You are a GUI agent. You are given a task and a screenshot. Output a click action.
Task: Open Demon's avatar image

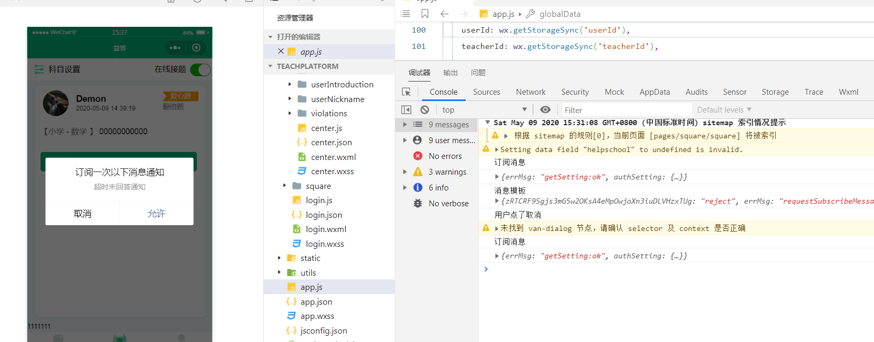[x=56, y=103]
